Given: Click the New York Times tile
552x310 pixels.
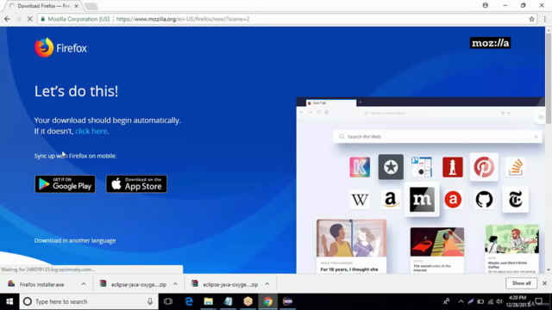Looking at the screenshot, I should coord(516,199).
